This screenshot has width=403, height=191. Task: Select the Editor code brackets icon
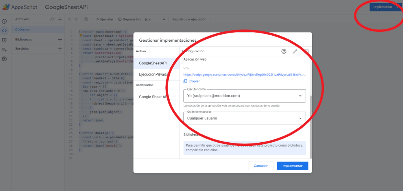(4, 30)
